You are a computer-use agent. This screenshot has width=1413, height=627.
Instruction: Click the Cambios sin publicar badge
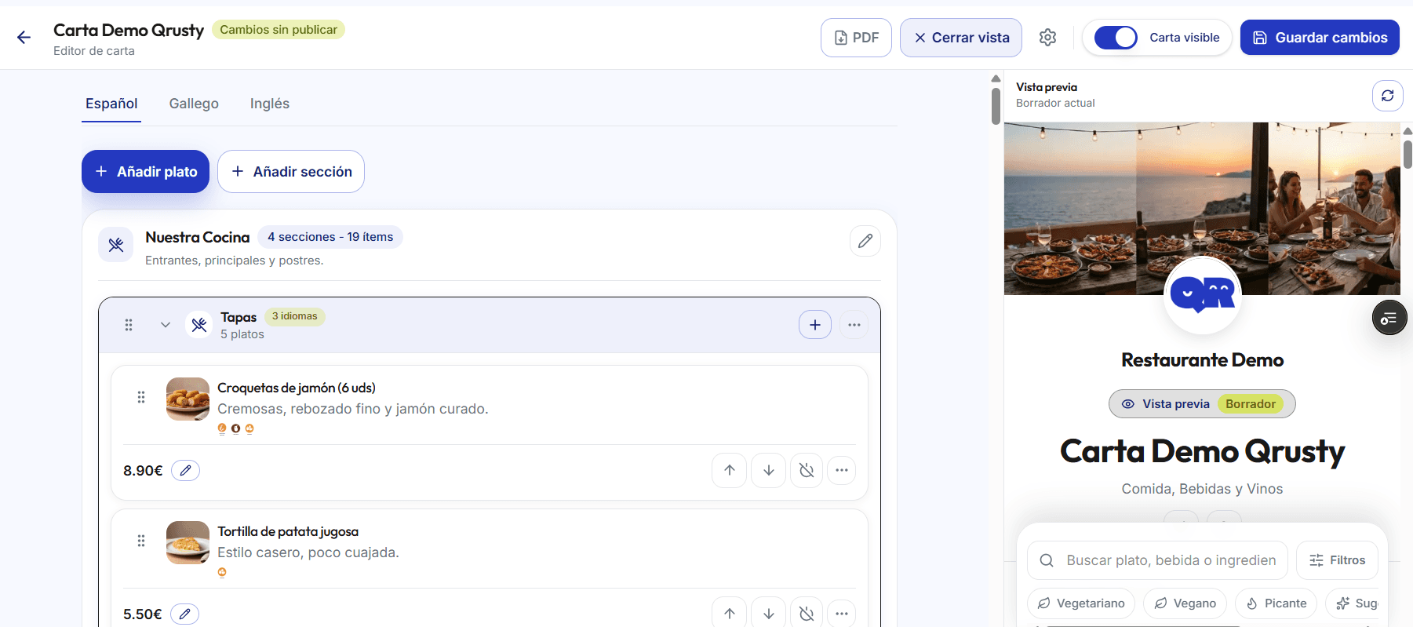279,30
